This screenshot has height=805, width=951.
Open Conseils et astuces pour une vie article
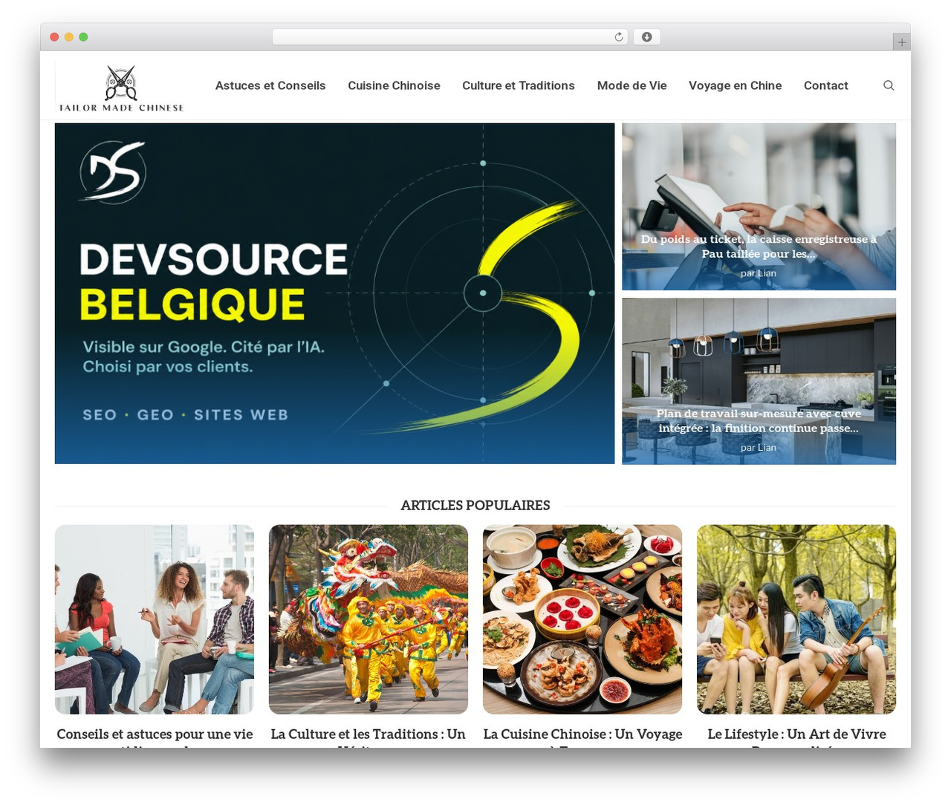point(155,734)
